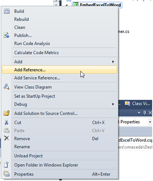Expand the Debug submenu arrow
This screenshot has width=153, height=181.
click(113, 104)
